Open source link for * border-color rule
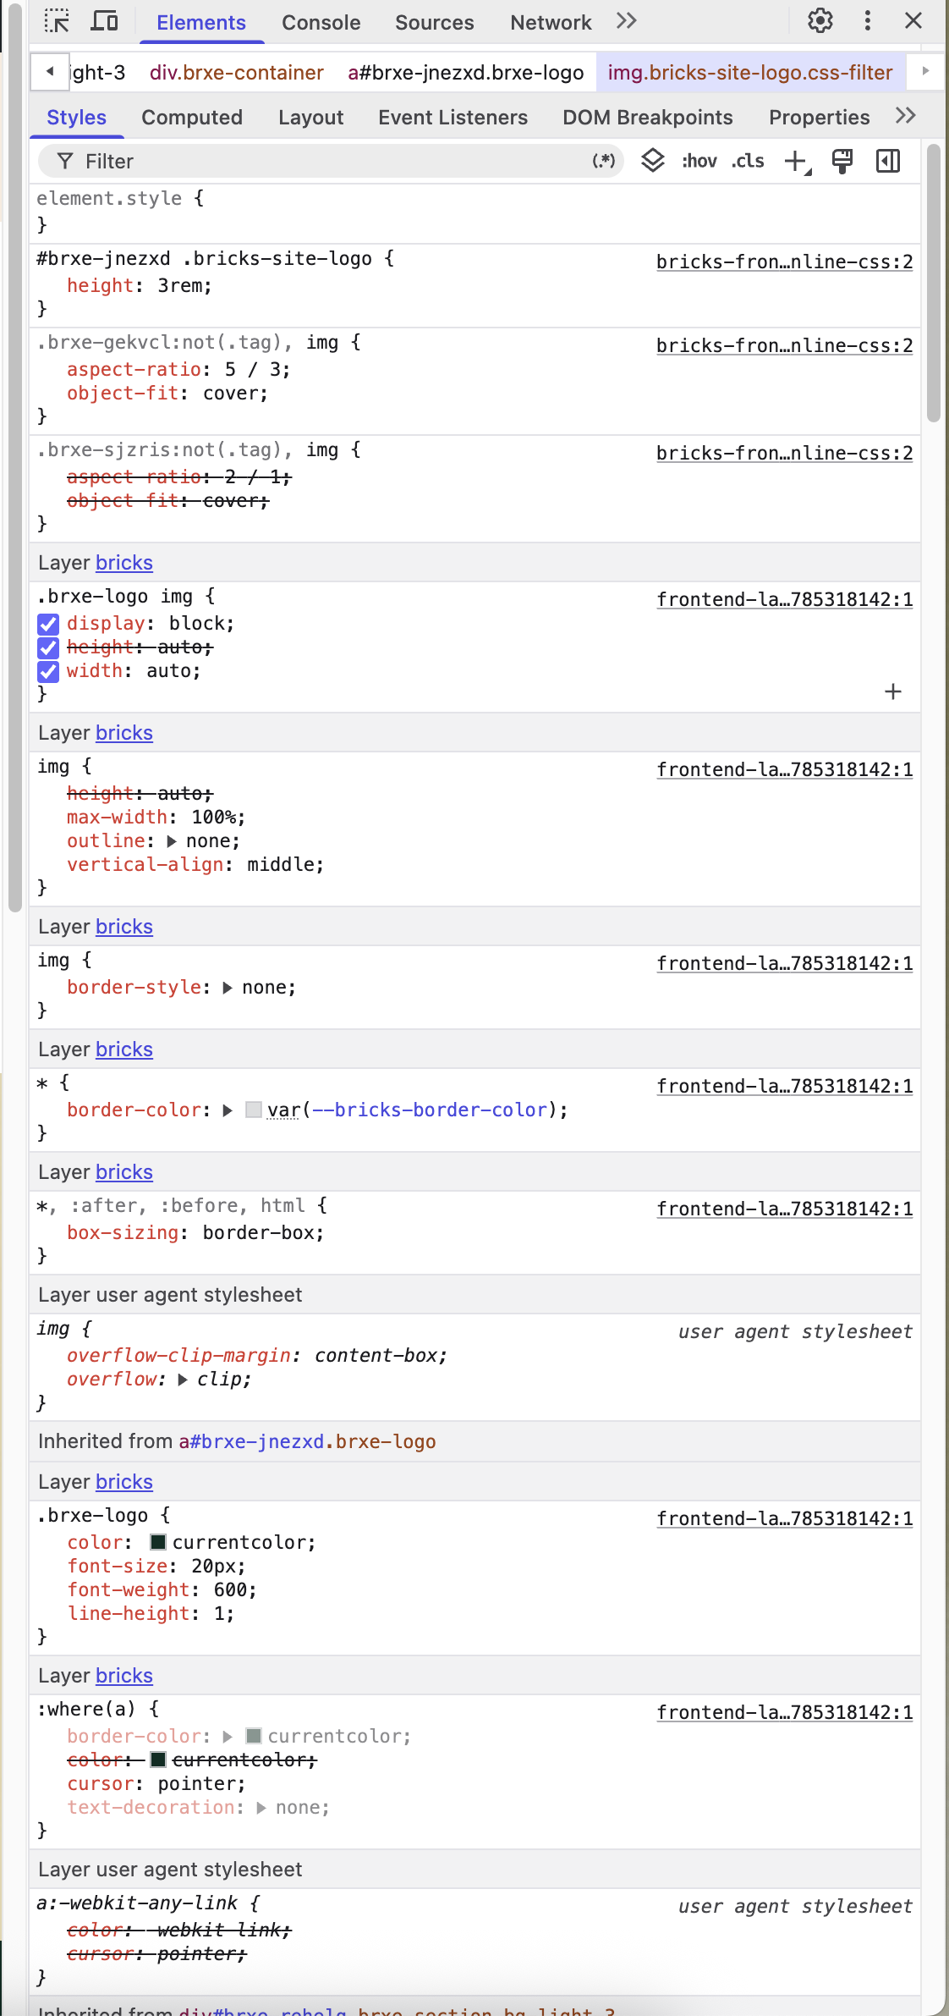Viewport: 949px width, 2016px height. tap(784, 1086)
